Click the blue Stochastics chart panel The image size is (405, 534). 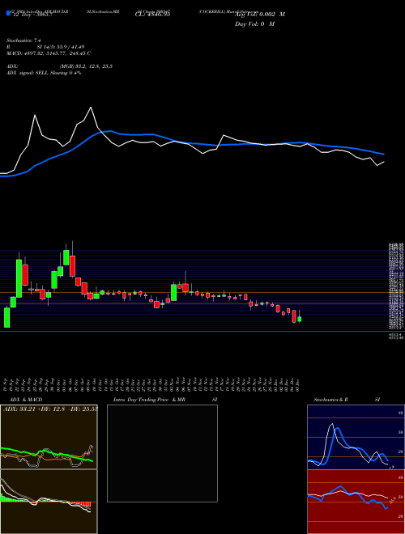coord(356,437)
